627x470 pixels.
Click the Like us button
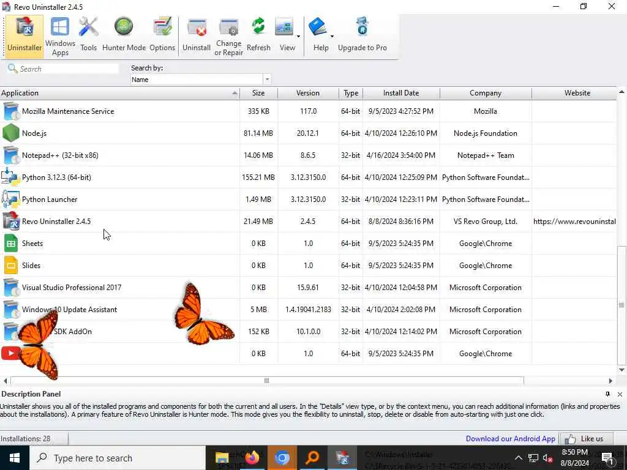[x=587, y=438]
